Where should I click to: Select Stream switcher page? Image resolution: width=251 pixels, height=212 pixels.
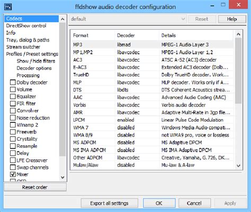coord(23,47)
